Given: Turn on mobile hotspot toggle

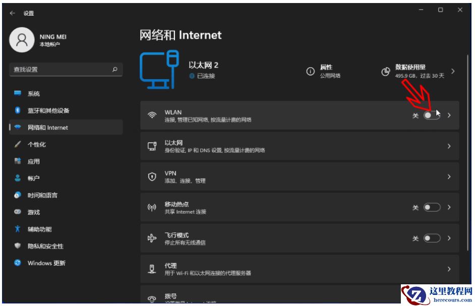Looking at the screenshot, I should (x=431, y=207).
